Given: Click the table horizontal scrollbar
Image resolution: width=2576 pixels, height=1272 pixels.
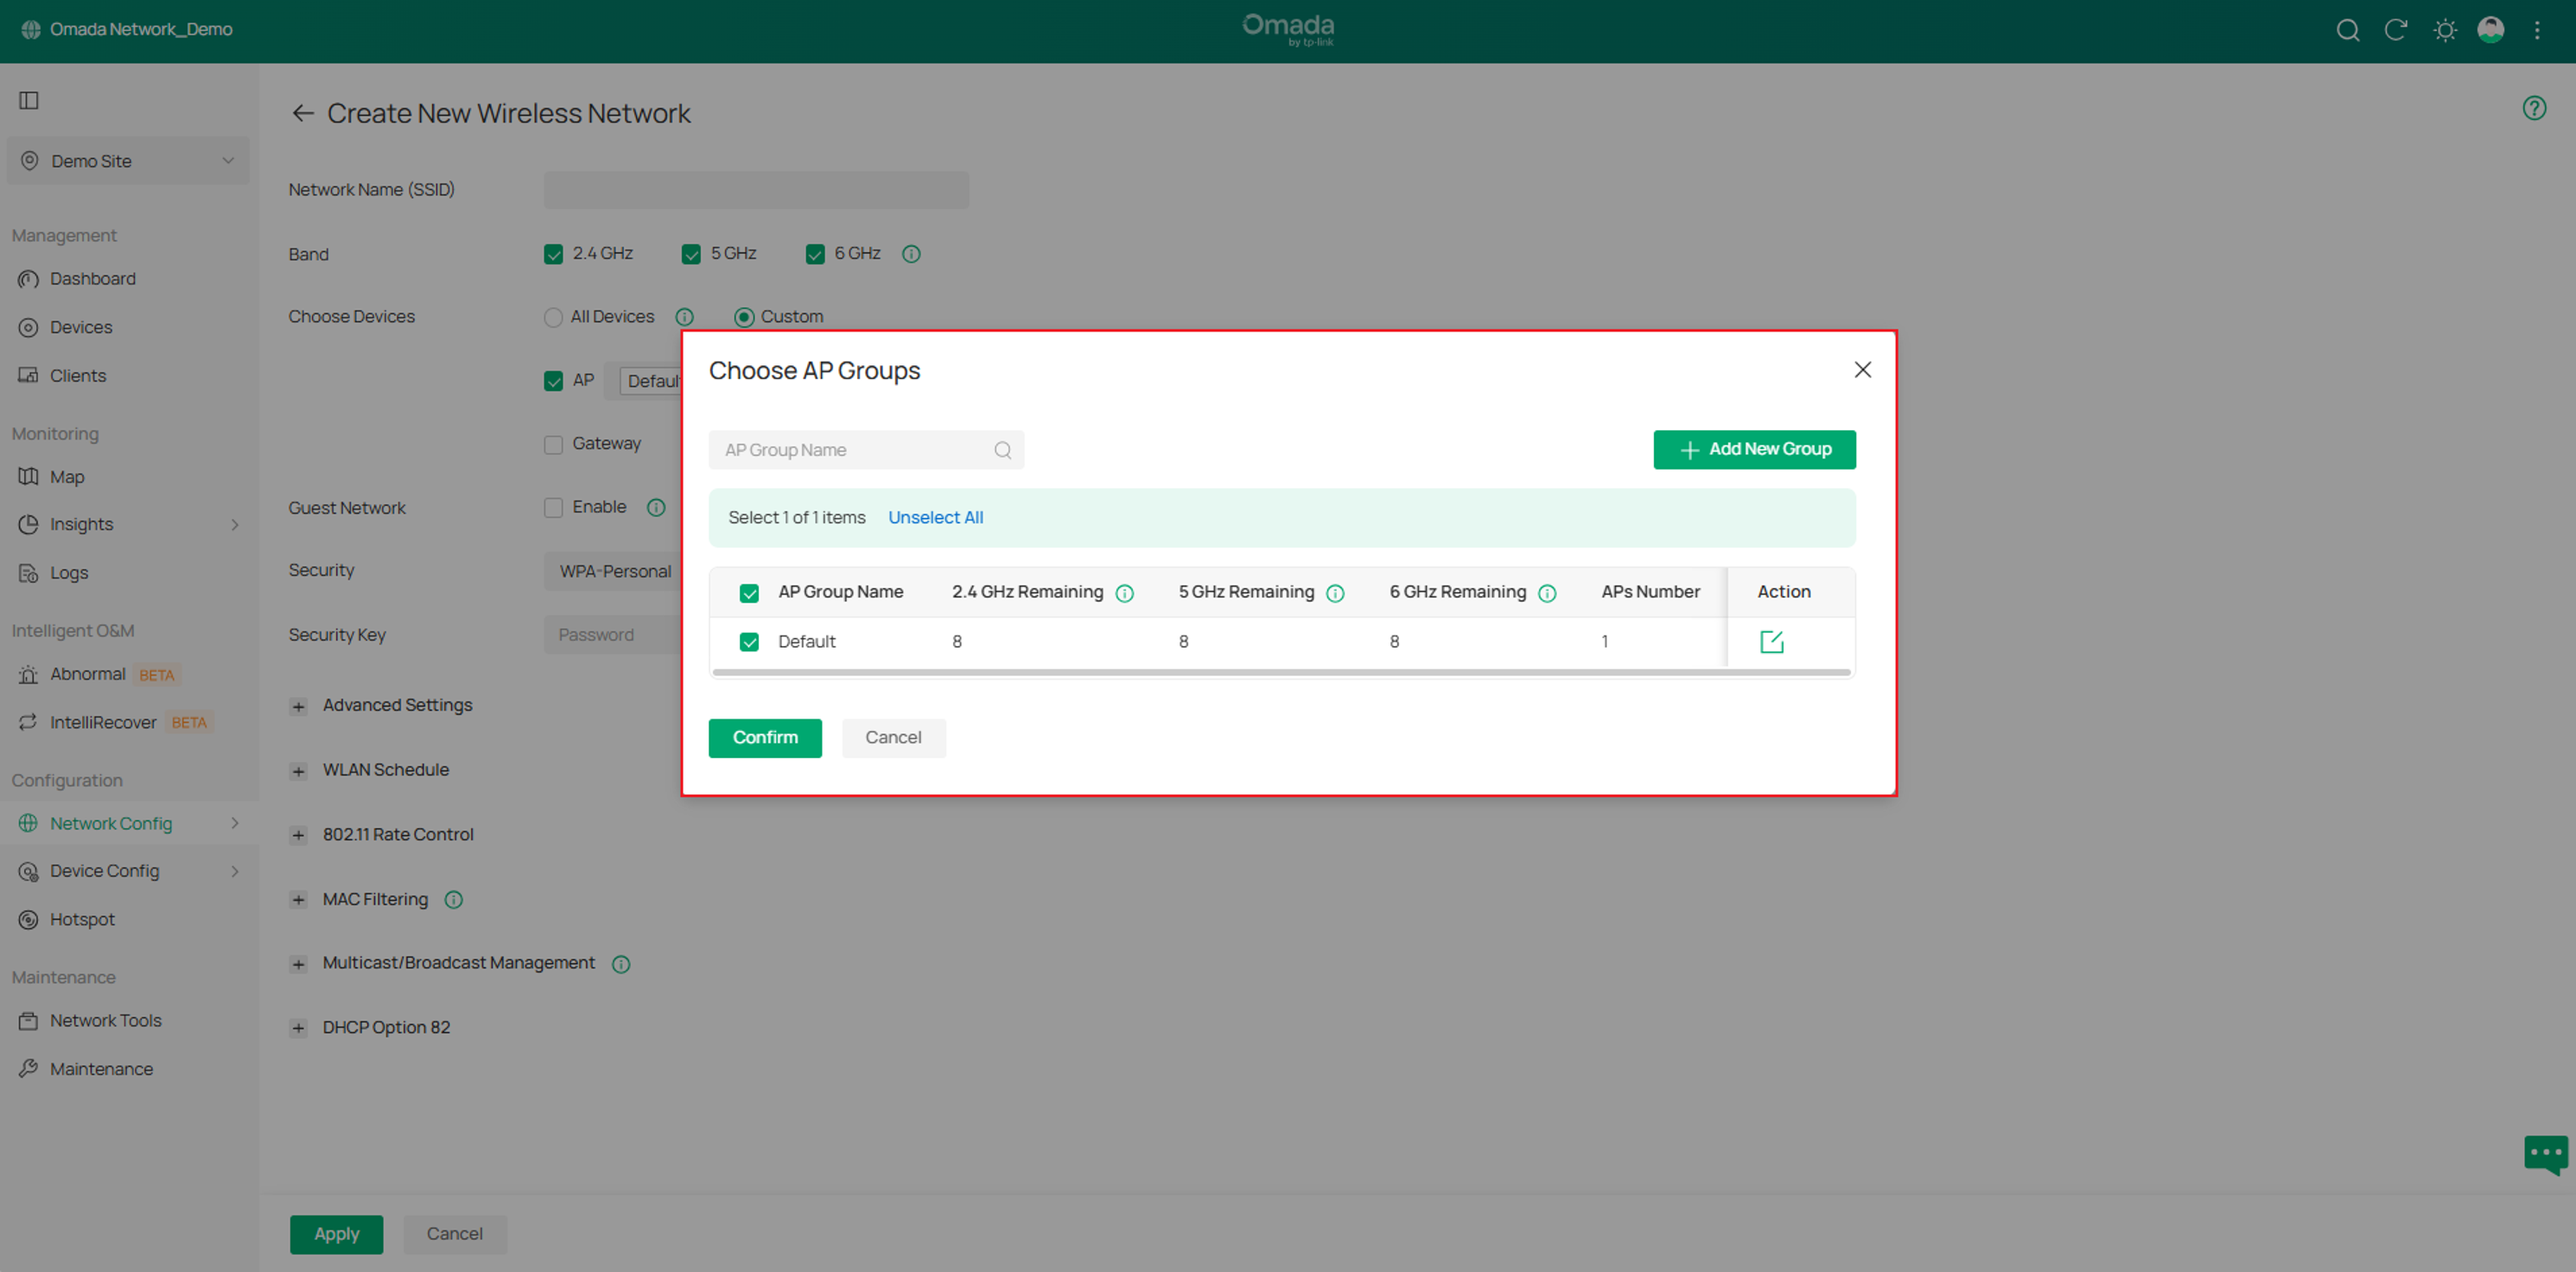Looking at the screenshot, I should (1282, 674).
